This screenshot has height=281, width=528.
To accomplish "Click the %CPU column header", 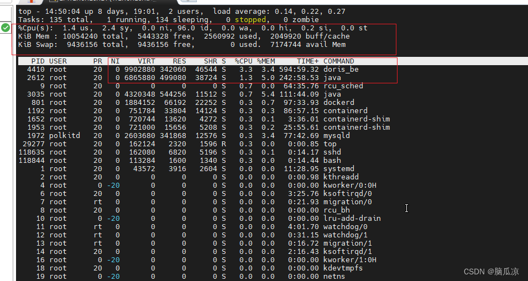I will tap(243, 61).
